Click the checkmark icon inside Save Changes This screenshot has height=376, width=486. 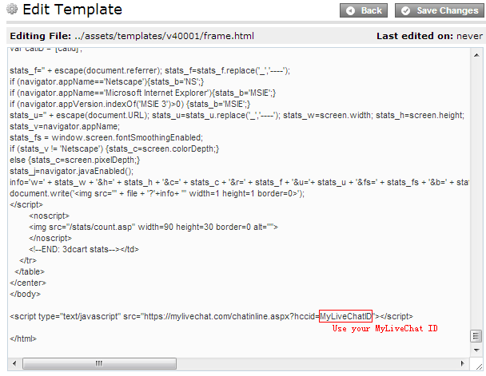404,10
